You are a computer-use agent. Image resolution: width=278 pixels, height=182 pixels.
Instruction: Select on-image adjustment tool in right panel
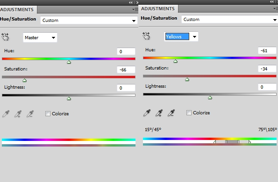(x=146, y=36)
